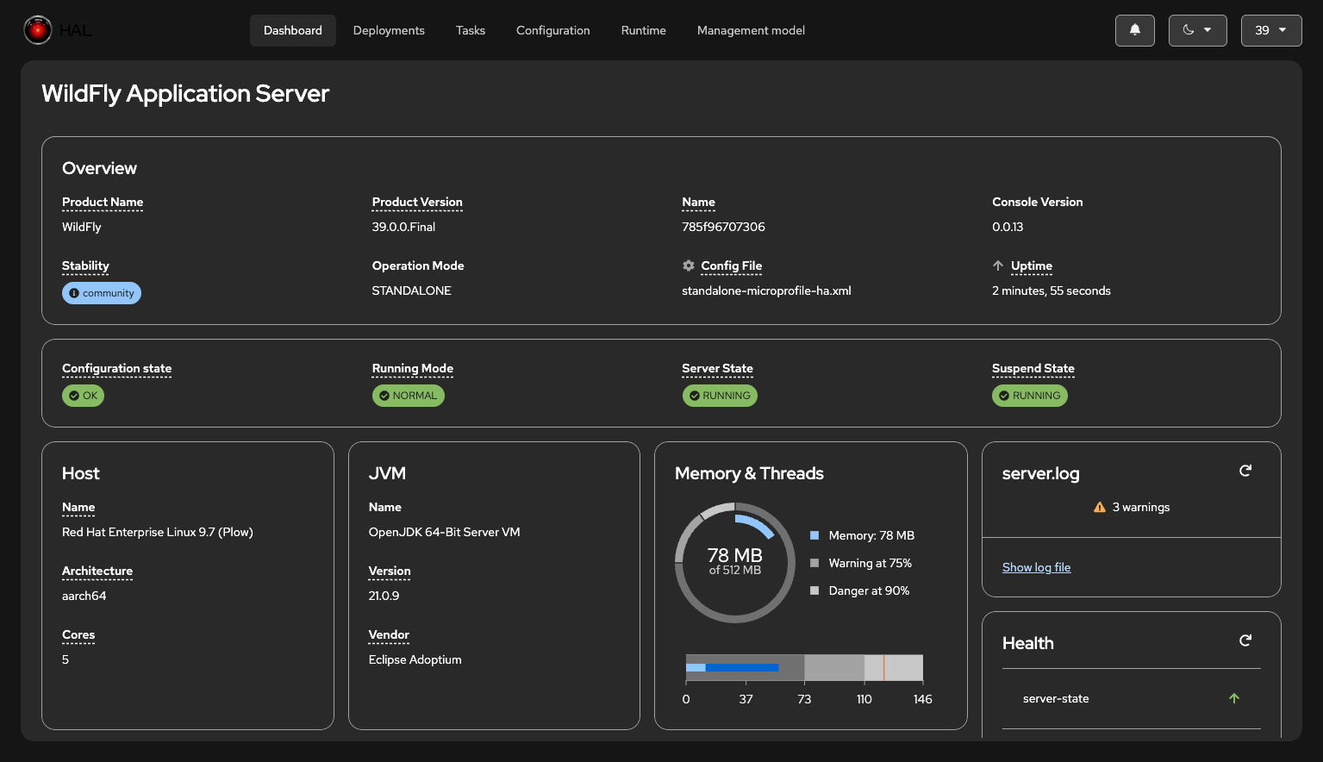
Task: Click Red Hat Enterprise Linux host name
Action: (158, 532)
